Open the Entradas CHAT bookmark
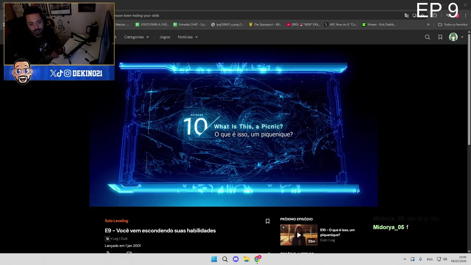471x265 pixels. click(x=190, y=25)
